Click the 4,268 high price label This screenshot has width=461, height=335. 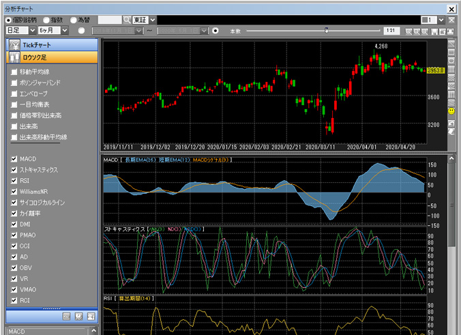(x=381, y=46)
